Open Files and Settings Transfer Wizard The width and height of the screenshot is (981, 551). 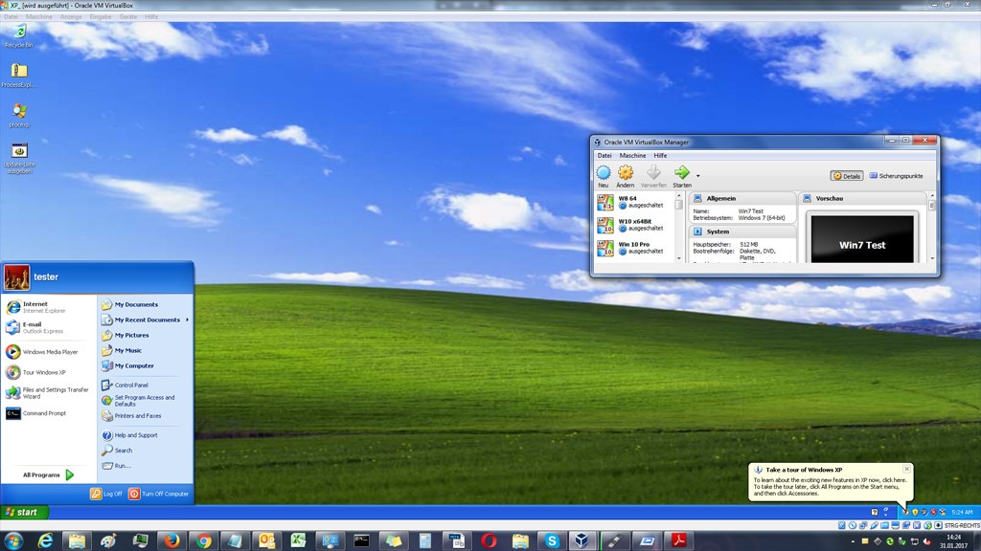pos(49,393)
